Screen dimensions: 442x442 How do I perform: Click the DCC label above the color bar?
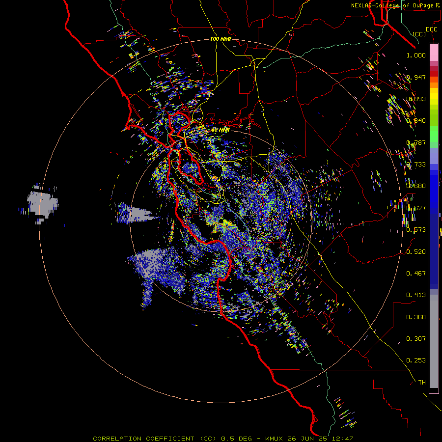pos(431,29)
